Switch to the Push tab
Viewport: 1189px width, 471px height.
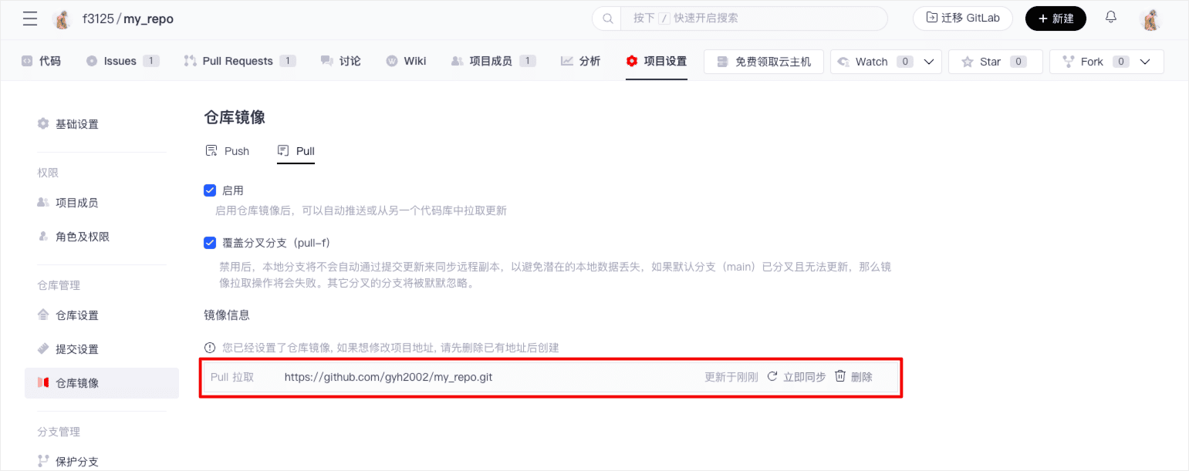[228, 151]
